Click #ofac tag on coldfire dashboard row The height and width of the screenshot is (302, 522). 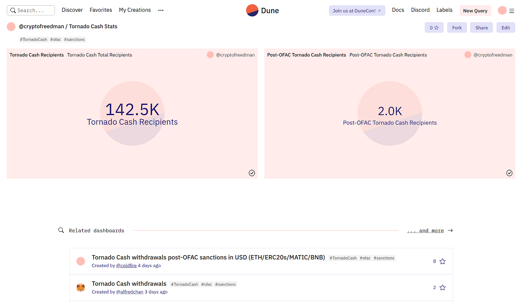[x=365, y=258]
